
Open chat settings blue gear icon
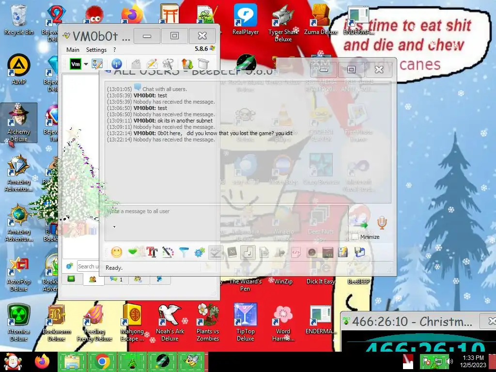(200, 252)
